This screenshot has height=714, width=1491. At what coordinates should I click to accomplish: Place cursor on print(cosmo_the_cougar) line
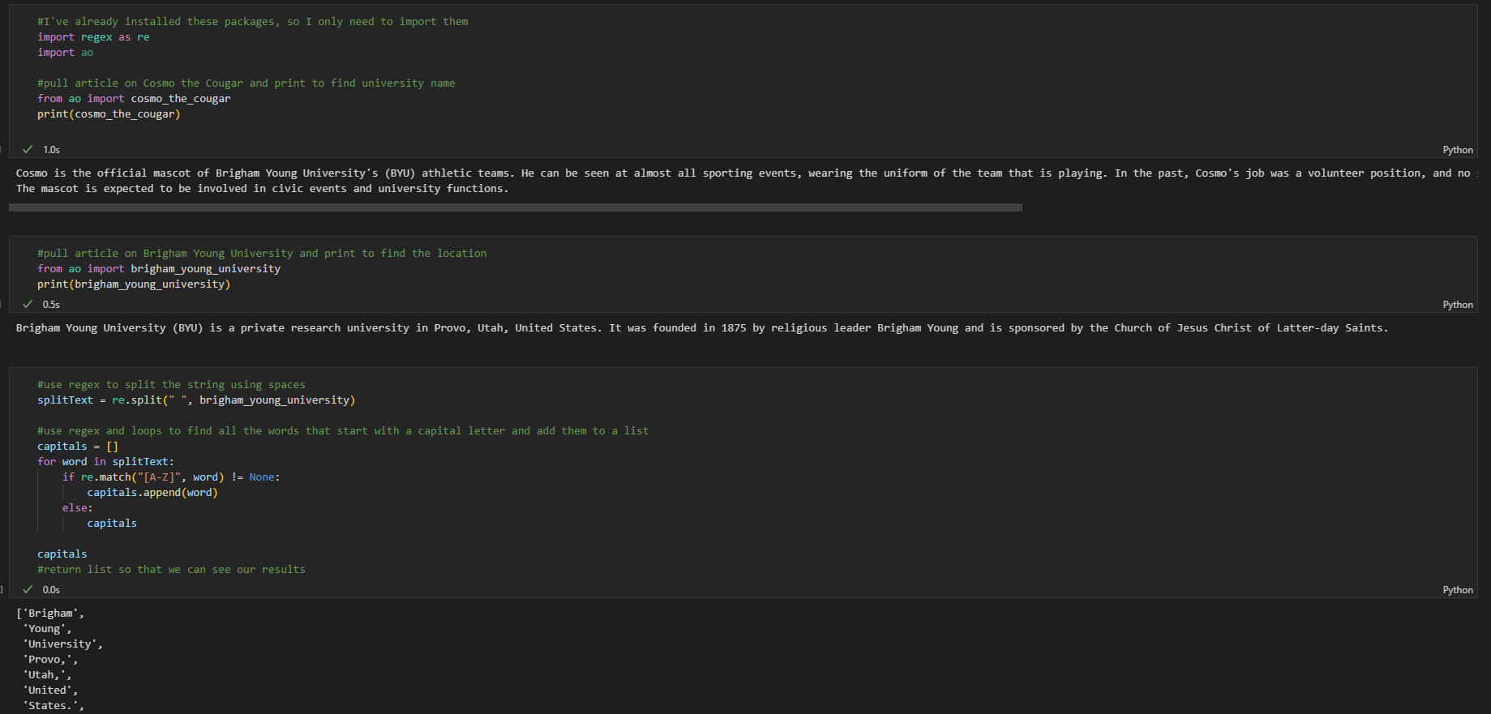[x=109, y=114]
